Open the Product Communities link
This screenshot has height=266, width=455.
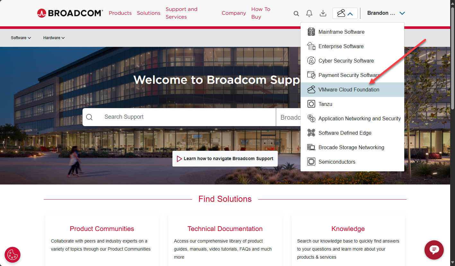click(102, 229)
